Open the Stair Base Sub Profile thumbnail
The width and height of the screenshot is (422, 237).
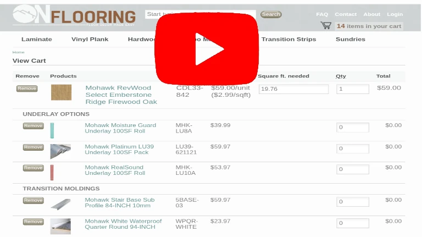point(60,205)
